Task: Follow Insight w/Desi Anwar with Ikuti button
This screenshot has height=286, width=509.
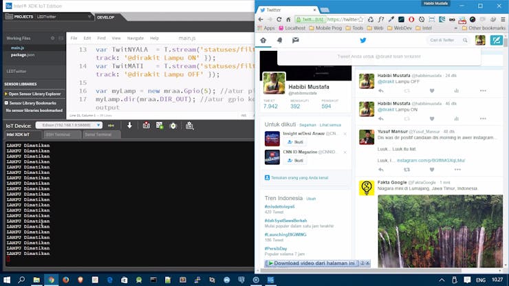Action: [x=295, y=142]
